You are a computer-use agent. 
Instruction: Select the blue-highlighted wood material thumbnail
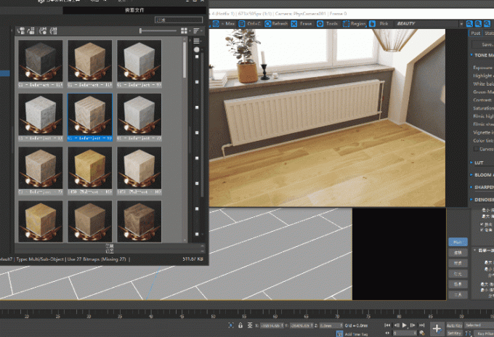(90, 117)
